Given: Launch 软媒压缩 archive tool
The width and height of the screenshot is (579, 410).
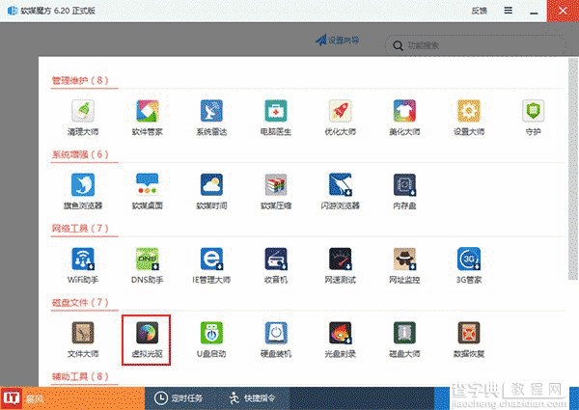Looking at the screenshot, I should tap(276, 192).
